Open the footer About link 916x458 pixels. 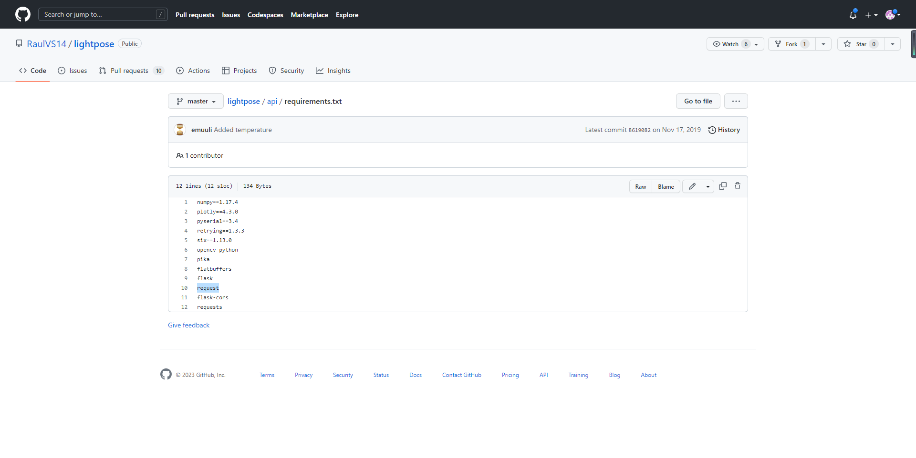point(649,375)
